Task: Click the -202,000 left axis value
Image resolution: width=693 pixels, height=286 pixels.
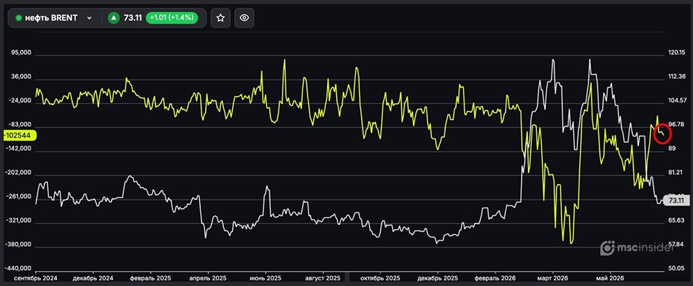Action: point(19,172)
